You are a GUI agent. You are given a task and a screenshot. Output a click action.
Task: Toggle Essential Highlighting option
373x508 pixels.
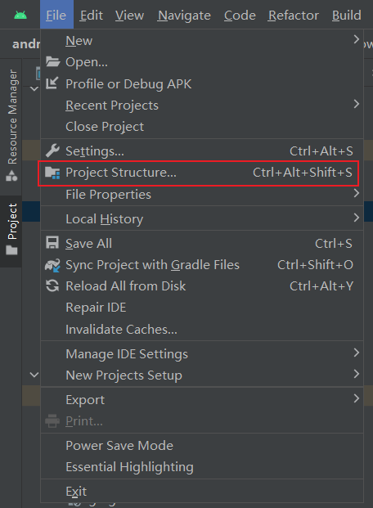pos(129,467)
